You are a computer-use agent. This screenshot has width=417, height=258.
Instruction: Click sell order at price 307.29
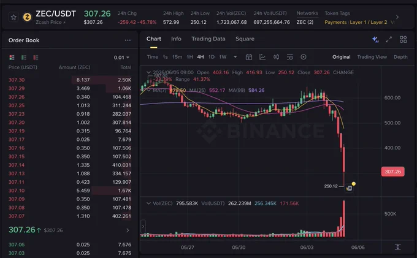pos(70,88)
